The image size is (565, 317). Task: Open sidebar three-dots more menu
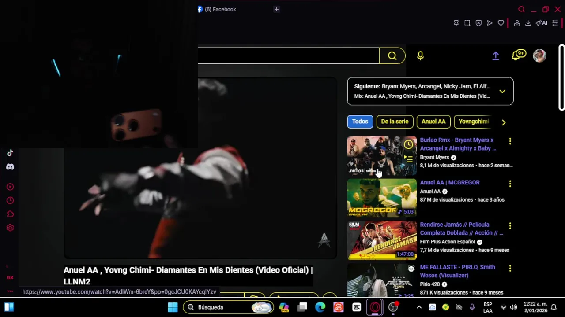(10, 291)
